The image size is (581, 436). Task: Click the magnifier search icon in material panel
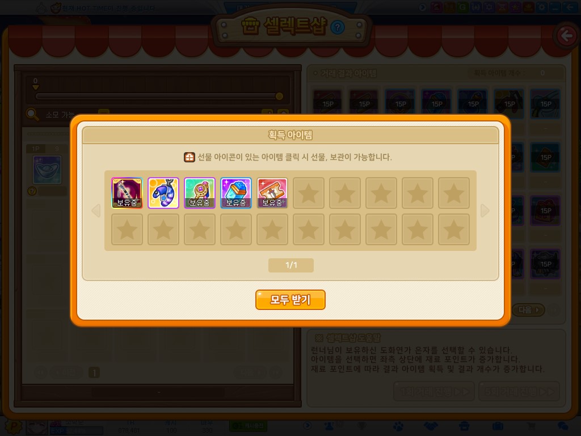(x=32, y=114)
